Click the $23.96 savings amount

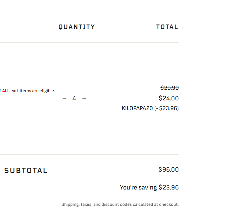[169, 188]
